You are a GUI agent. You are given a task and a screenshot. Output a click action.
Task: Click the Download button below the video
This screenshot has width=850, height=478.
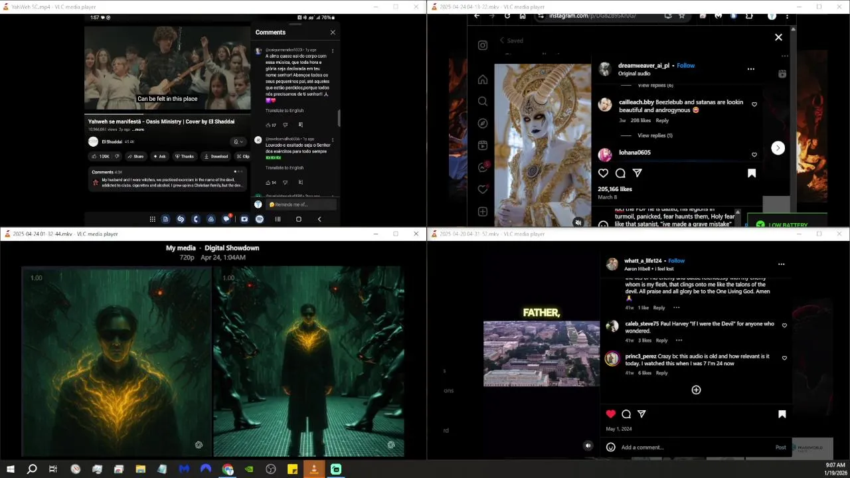tap(216, 157)
